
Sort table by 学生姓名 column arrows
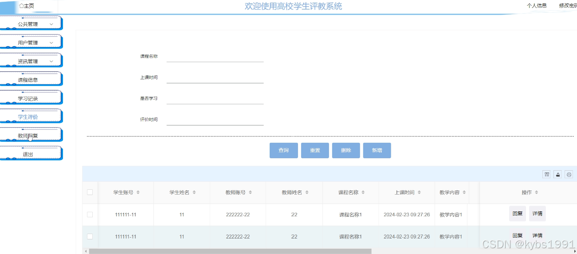pos(194,192)
